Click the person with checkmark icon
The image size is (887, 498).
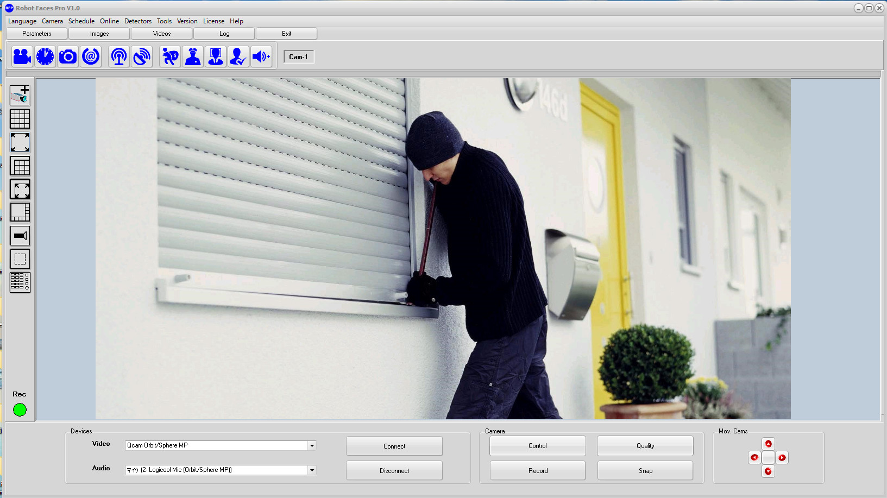238,56
